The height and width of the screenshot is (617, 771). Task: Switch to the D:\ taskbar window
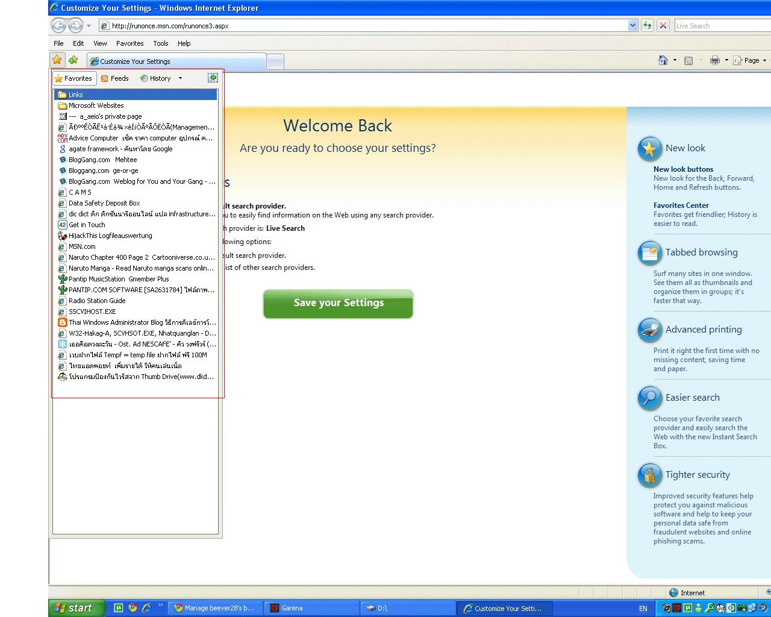pos(408,608)
